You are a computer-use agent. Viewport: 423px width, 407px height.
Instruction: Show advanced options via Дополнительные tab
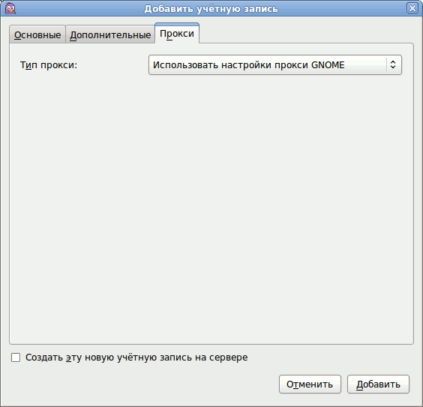(x=110, y=34)
